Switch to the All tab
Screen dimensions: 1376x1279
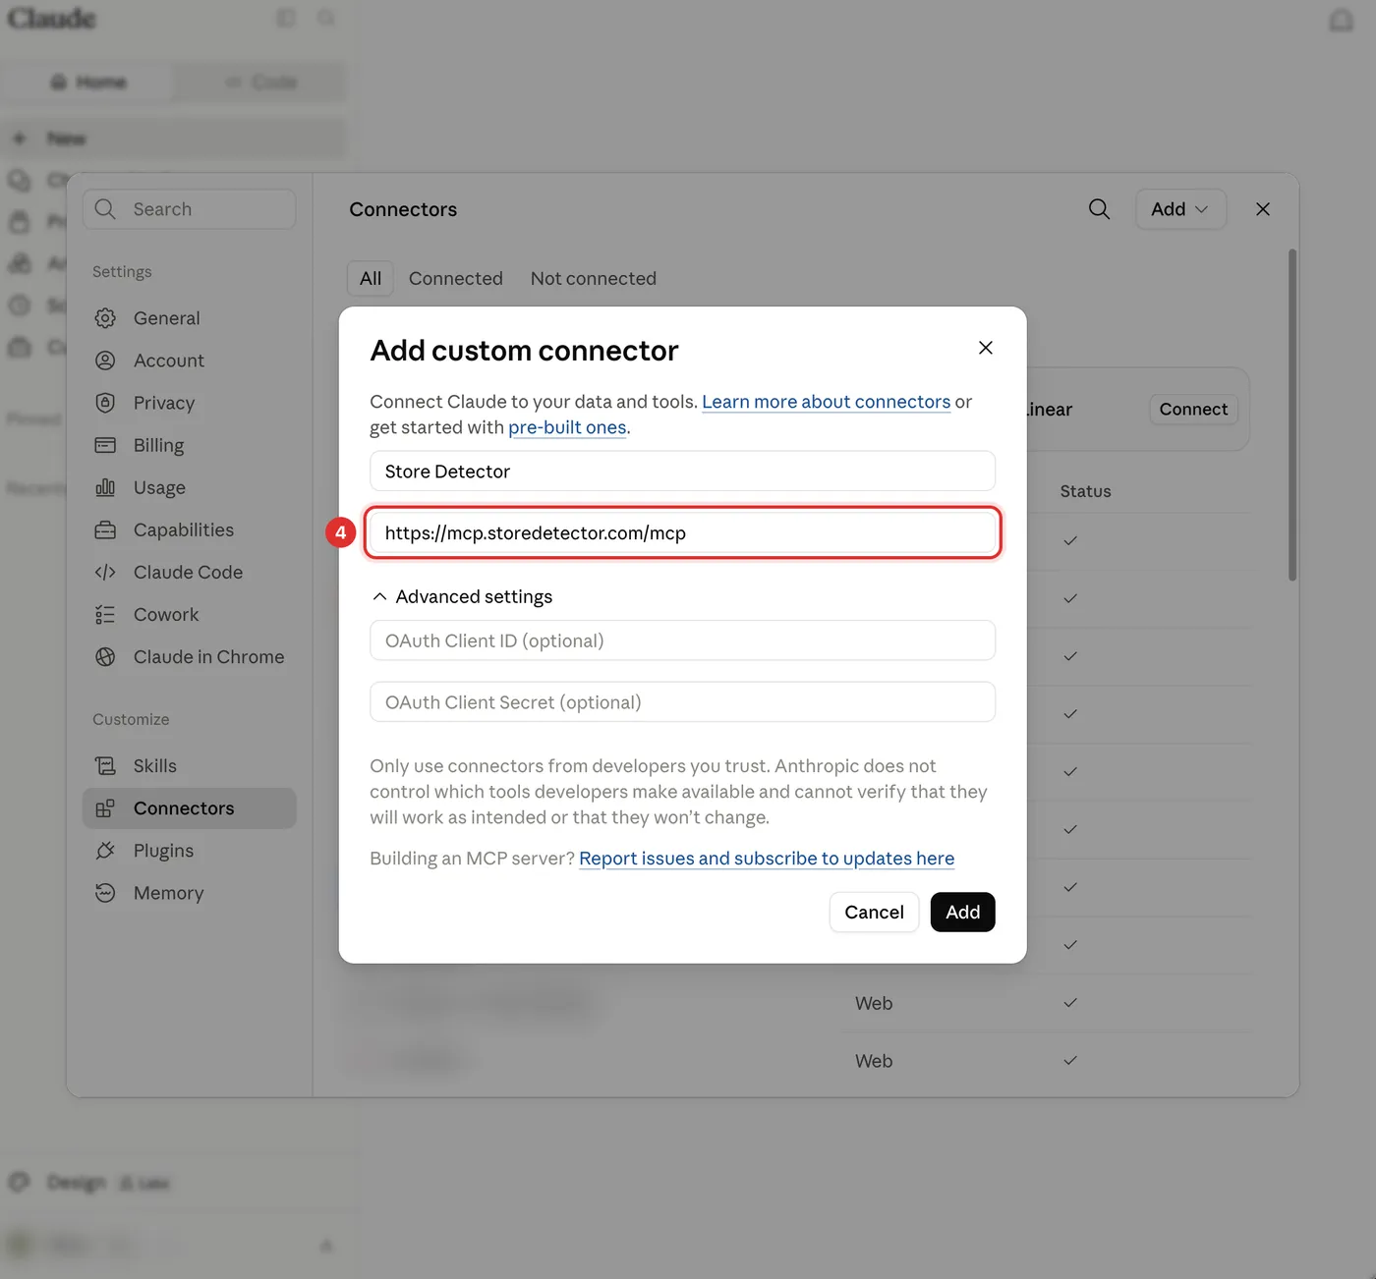pyautogui.click(x=371, y=279)
